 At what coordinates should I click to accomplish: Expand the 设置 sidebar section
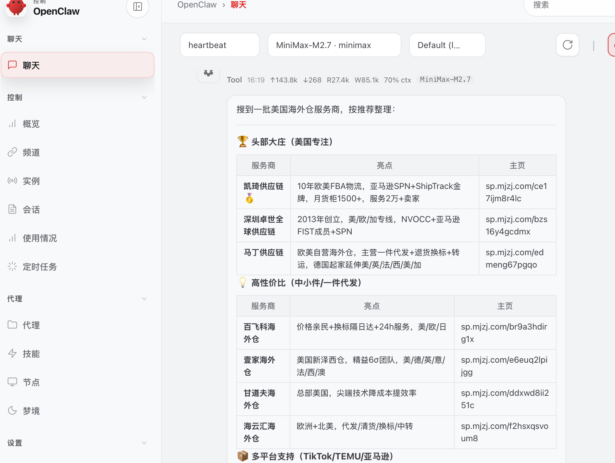coord(144,443)
